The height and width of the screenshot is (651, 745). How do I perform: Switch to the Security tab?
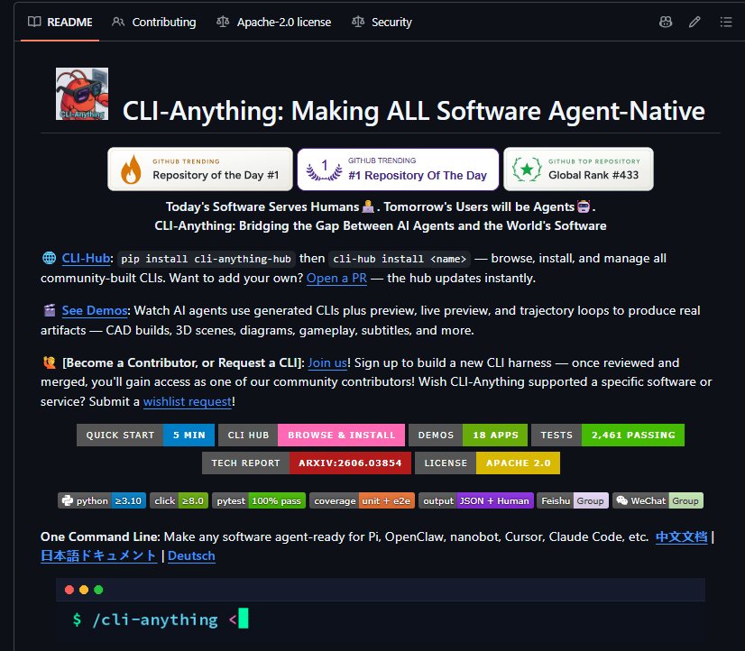tap(382, 22)
